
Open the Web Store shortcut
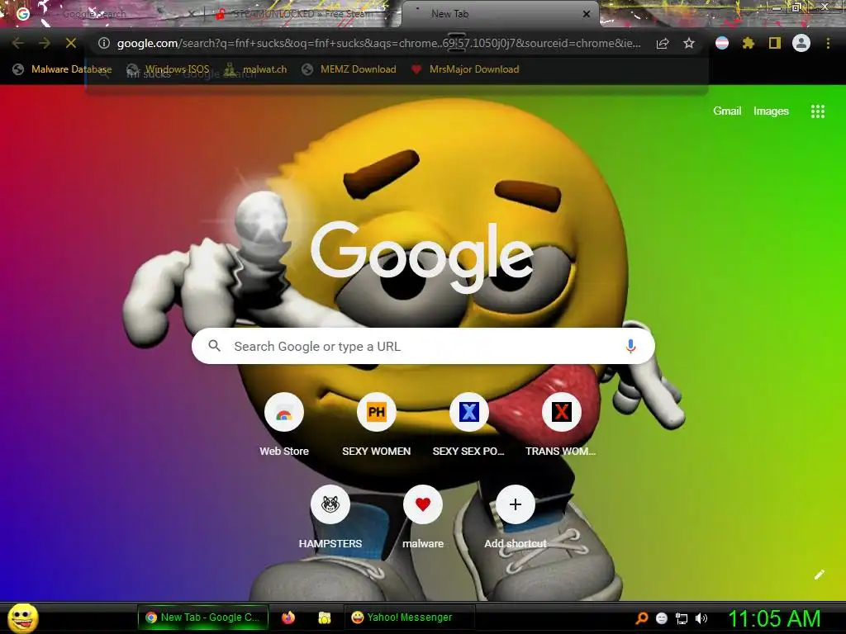coord(284,426)
